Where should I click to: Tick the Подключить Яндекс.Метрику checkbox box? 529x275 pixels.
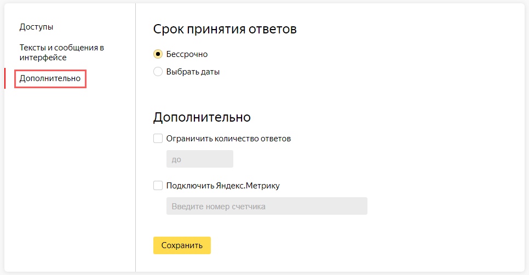[158, 186]
